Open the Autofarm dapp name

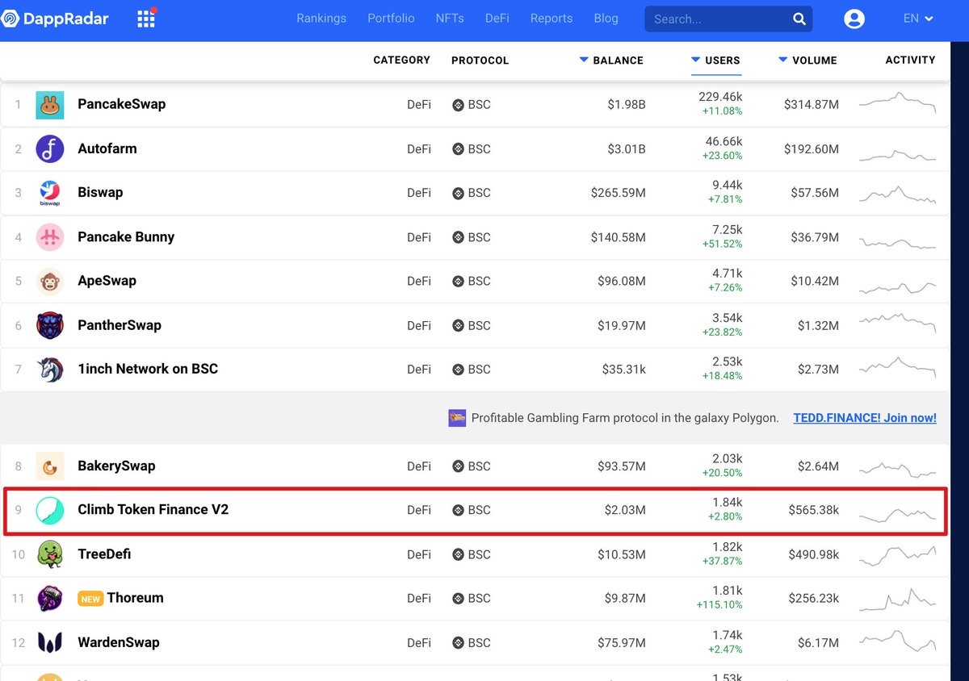107,148
